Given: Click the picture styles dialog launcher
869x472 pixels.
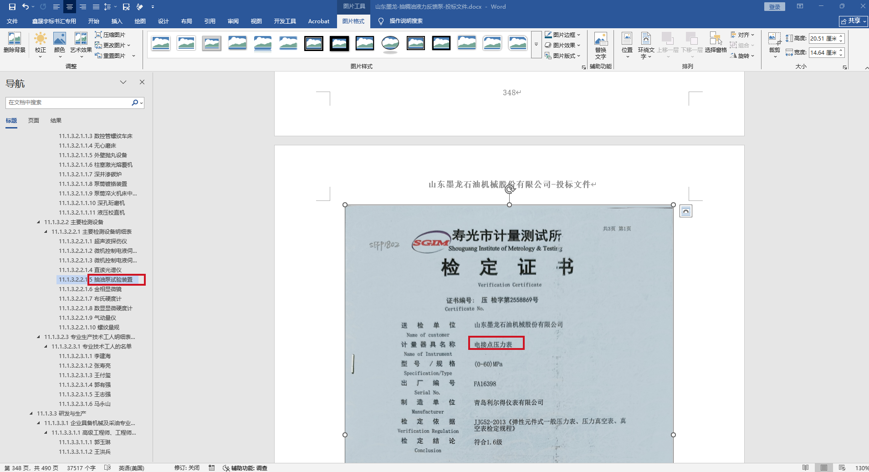Looking at the screenshot, I should tap(584, 67).
